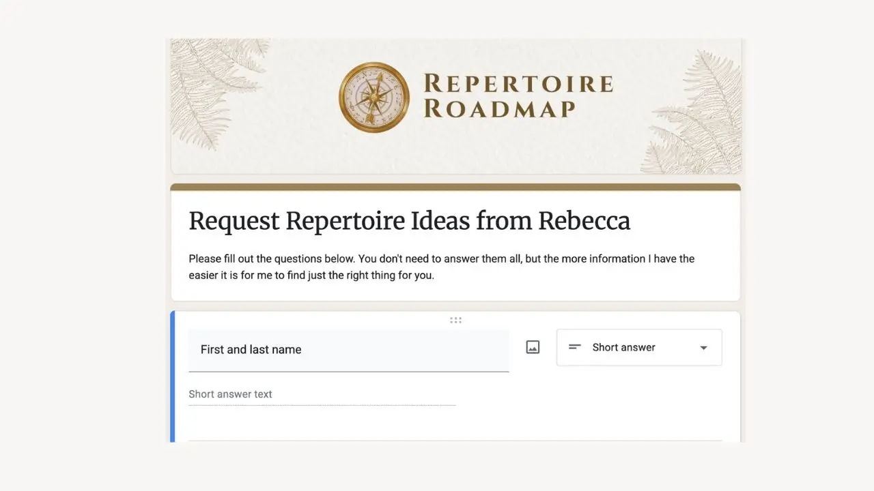The width and height of the screenshot is (874, 491).
Task: Click the dotted line under short answer text
Action: pyautogui.click(x=322, y=405)
